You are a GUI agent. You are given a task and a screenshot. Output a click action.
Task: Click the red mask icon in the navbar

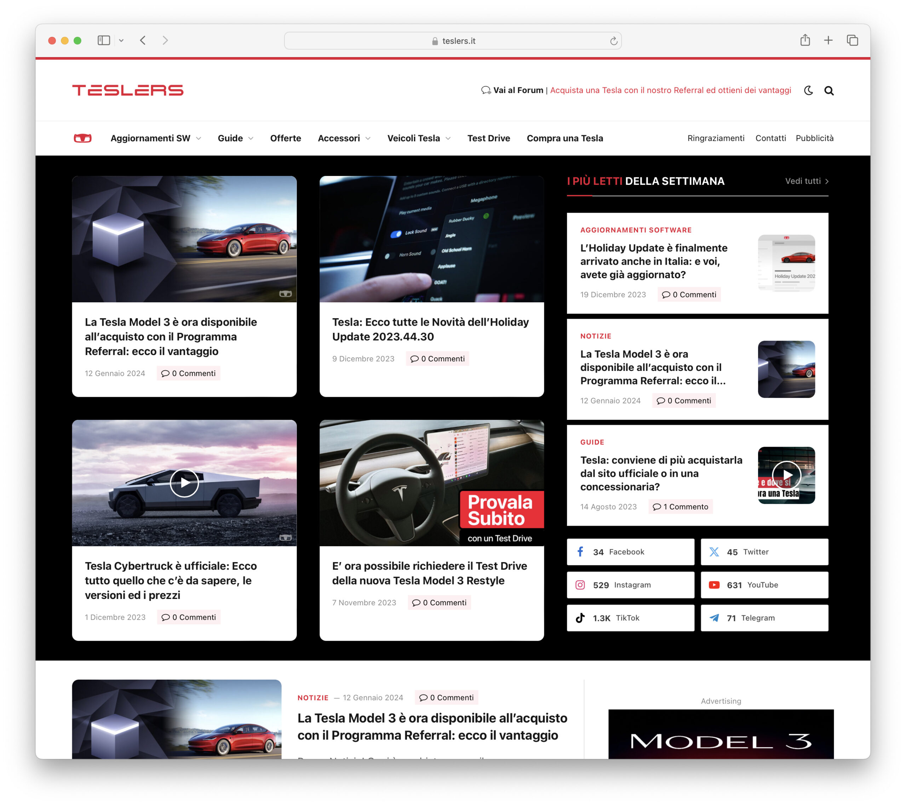coord(82,138)
